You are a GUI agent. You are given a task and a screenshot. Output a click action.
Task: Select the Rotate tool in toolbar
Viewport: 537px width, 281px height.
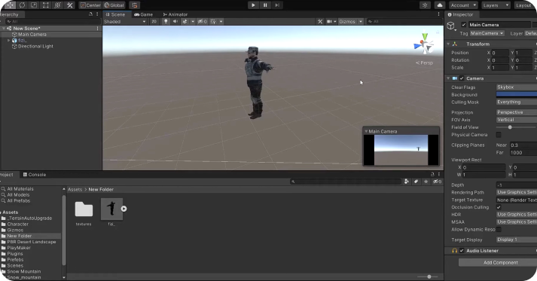(23, 5)
